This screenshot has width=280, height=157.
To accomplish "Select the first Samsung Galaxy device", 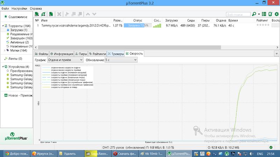I will (19, 75).
